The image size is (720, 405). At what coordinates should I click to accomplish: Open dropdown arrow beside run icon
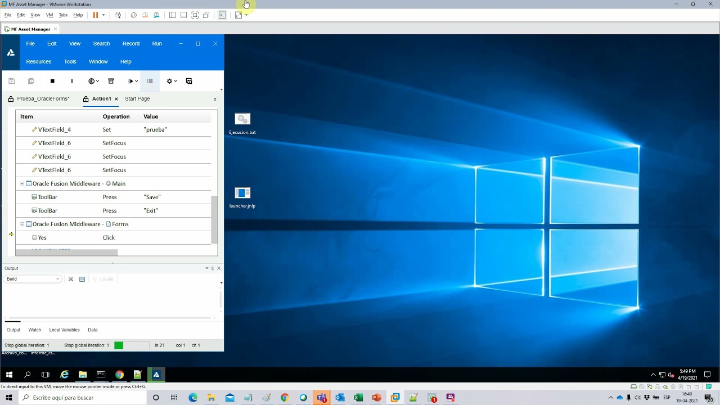[x=137, y=81]
